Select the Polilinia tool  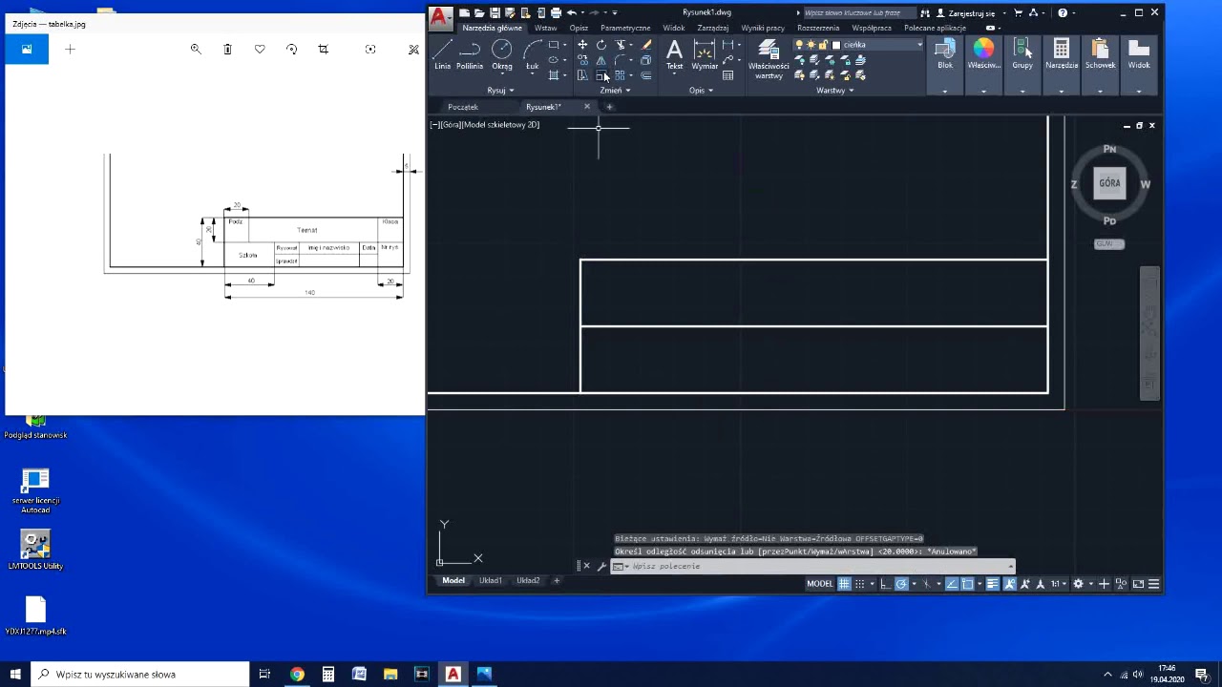(470, 55)
